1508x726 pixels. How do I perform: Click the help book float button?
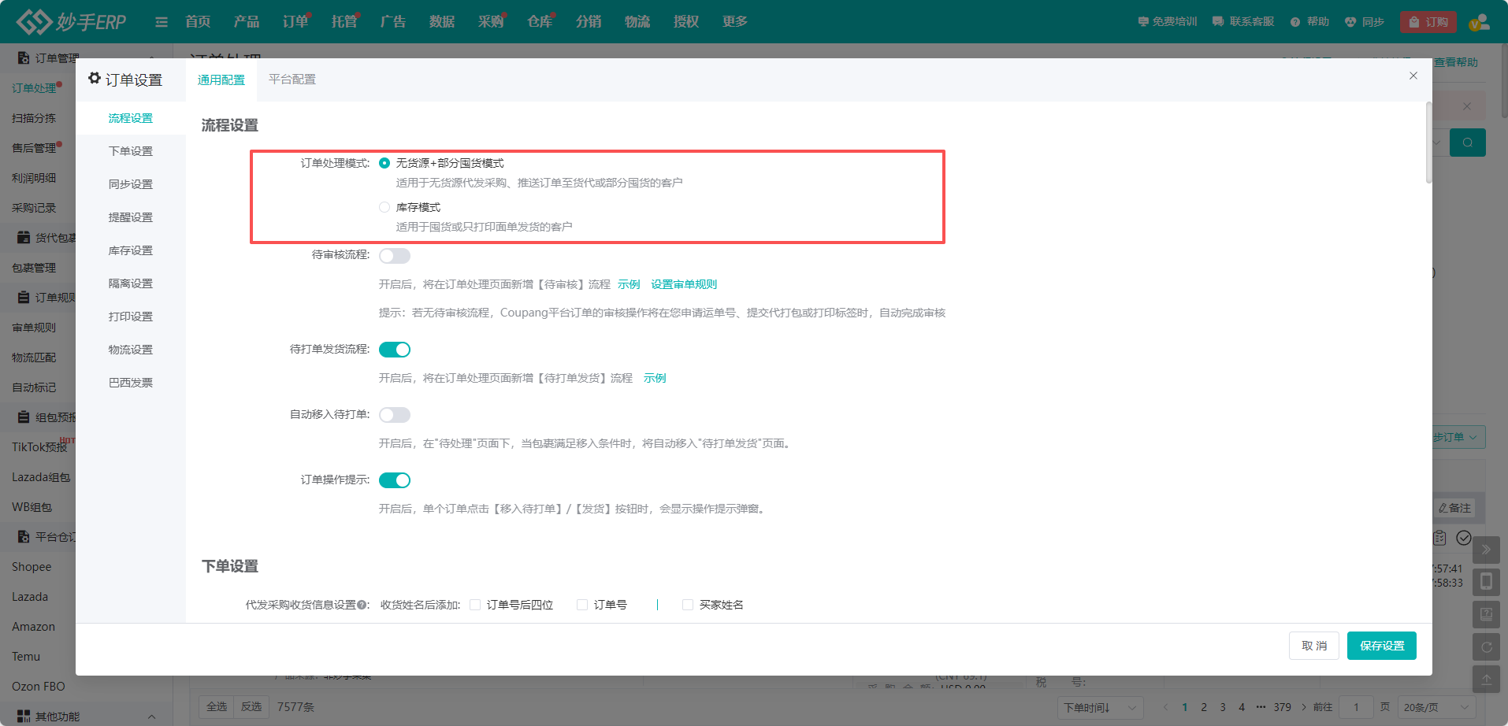[x=1486, y=614]
